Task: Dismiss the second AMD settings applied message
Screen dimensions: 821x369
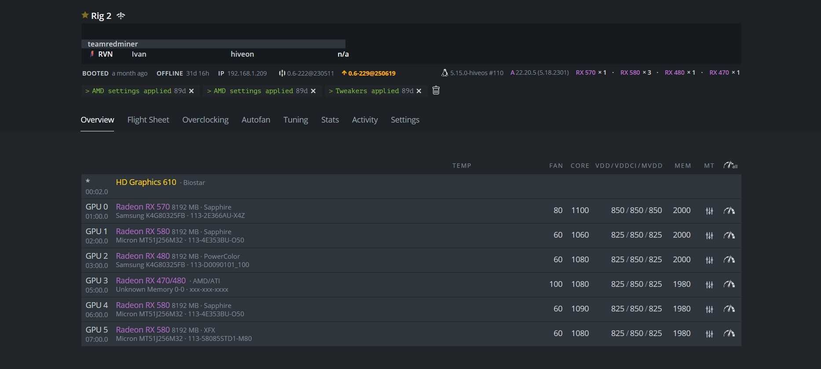Action: click(x=313, y=91)
